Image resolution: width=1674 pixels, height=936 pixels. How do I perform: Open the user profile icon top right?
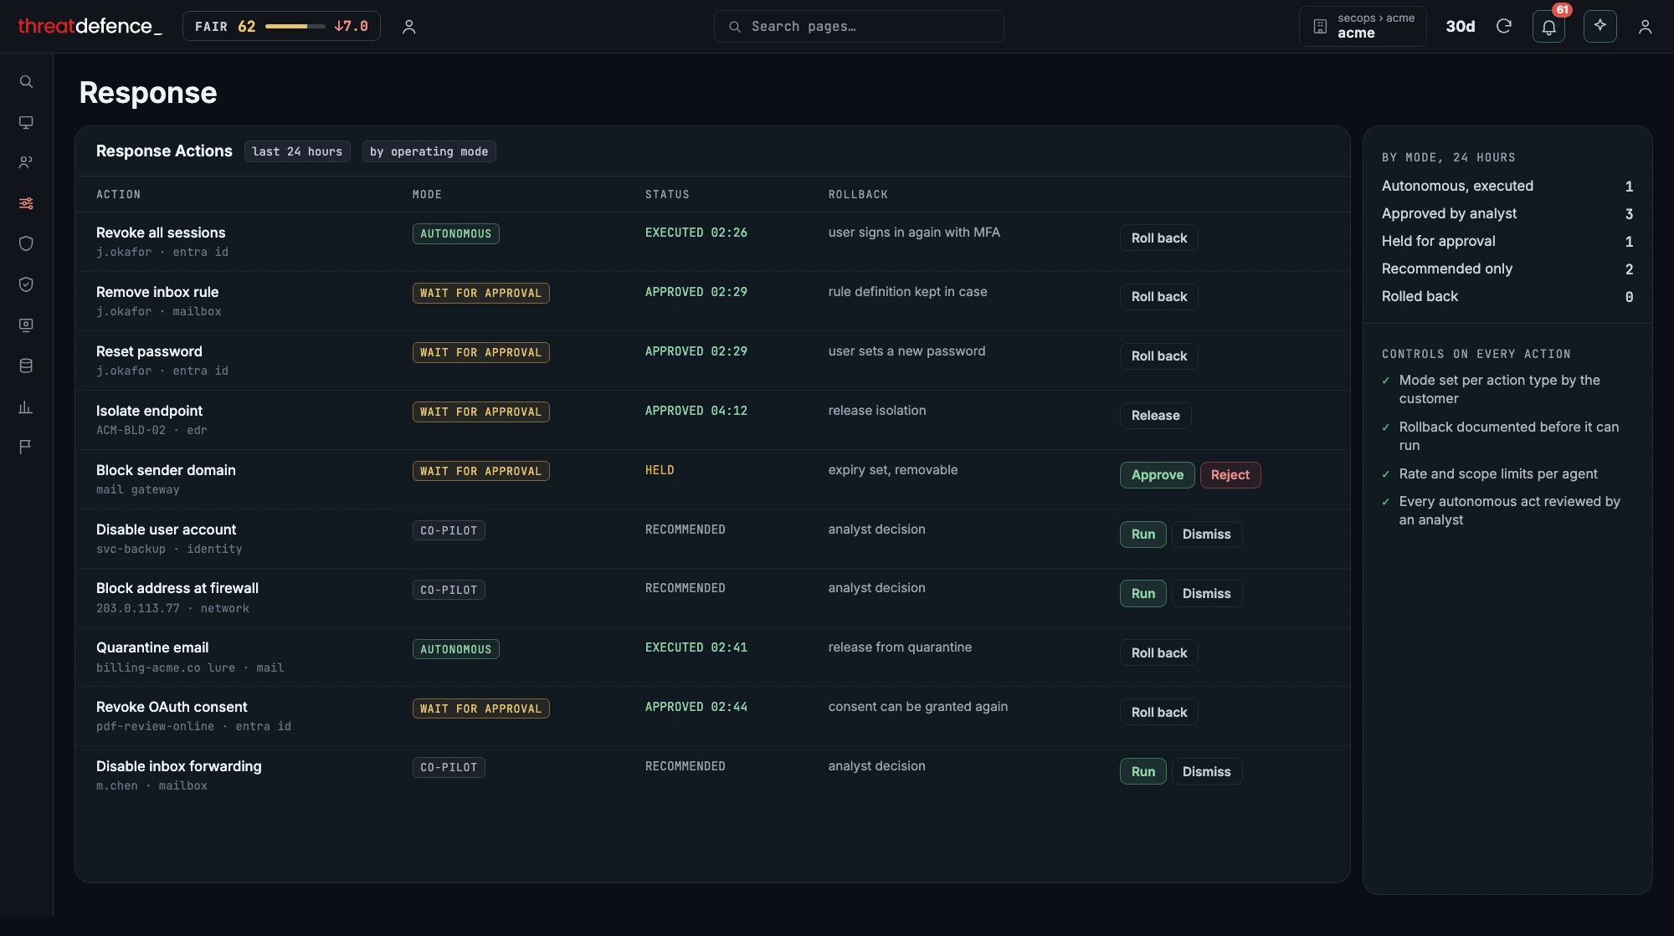tap(1645, 27)
